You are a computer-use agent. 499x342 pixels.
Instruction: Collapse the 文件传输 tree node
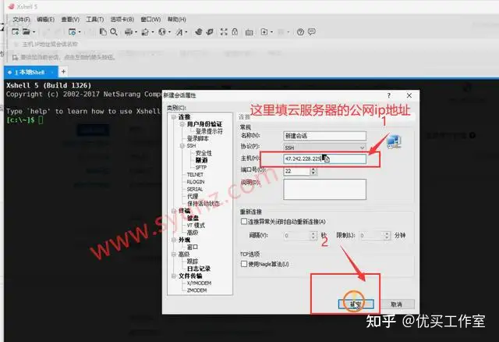[174, 276]
